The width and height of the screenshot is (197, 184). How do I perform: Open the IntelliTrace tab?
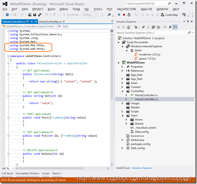coord(123,168)
